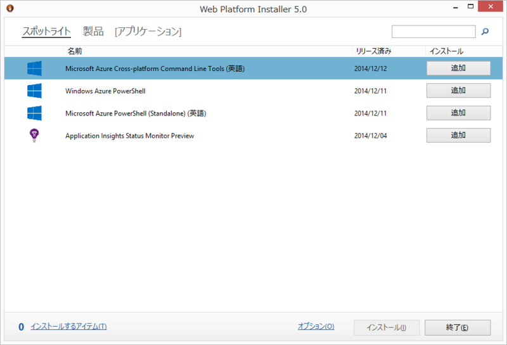
Task: Click the インストール column header
Action: click(x=464, y=51)
